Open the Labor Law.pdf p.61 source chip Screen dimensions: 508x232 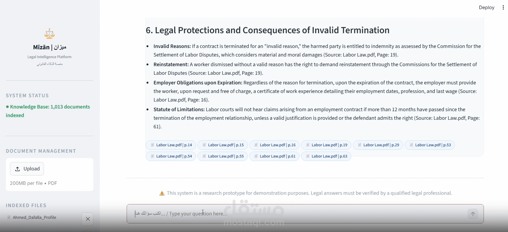(274, 156)
